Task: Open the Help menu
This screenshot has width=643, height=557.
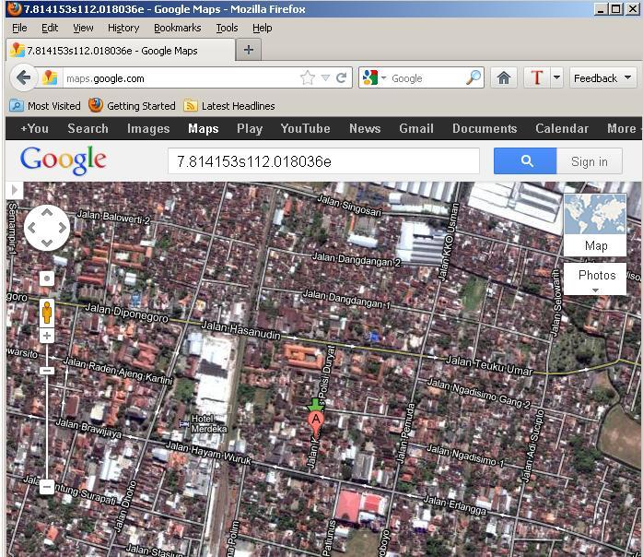Action: click(x=262, y=28)
